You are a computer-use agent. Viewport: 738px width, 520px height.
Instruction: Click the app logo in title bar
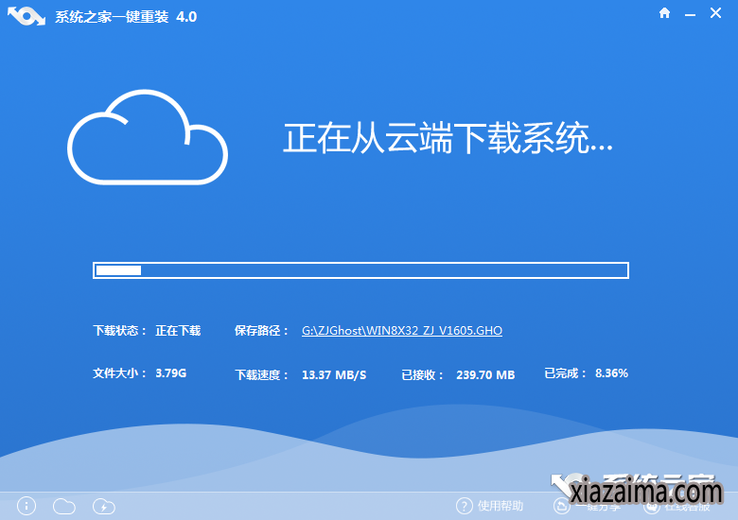pyautogui.click(x=26, y=16)
